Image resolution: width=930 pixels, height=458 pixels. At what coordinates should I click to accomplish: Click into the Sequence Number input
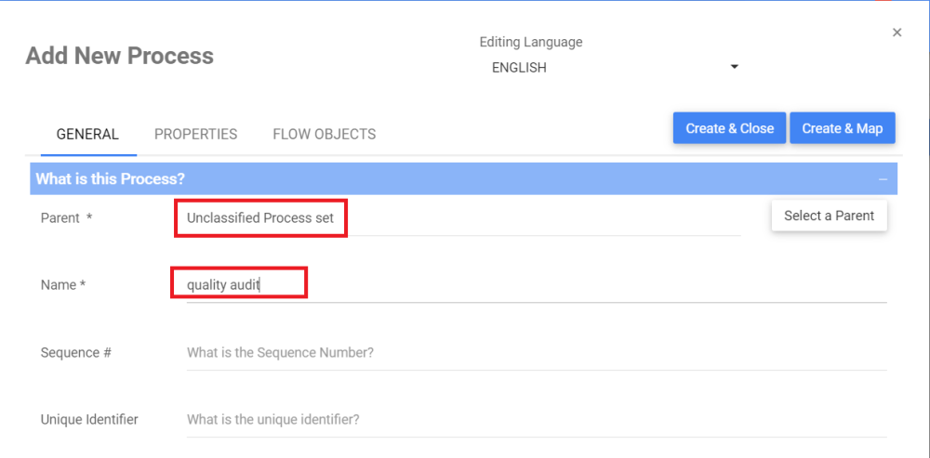tap(536, 353)
